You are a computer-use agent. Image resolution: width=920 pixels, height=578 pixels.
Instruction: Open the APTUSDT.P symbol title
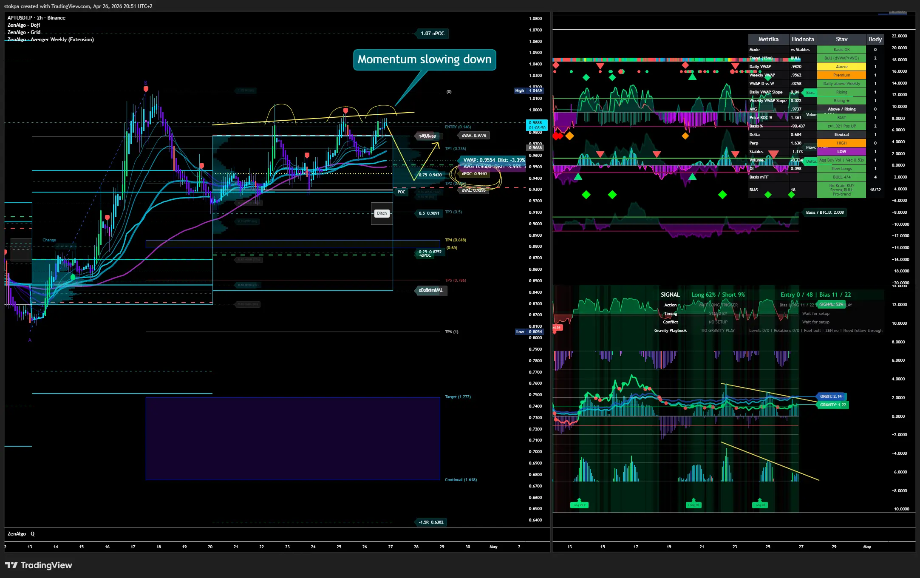click(20, 18)
